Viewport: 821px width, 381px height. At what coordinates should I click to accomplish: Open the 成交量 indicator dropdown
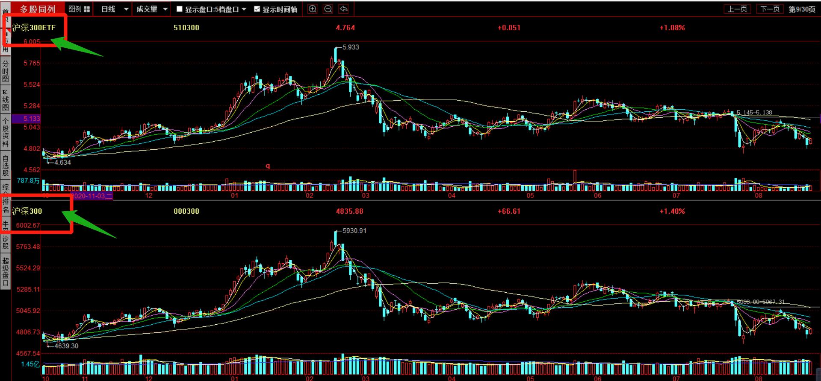(152, 9)
